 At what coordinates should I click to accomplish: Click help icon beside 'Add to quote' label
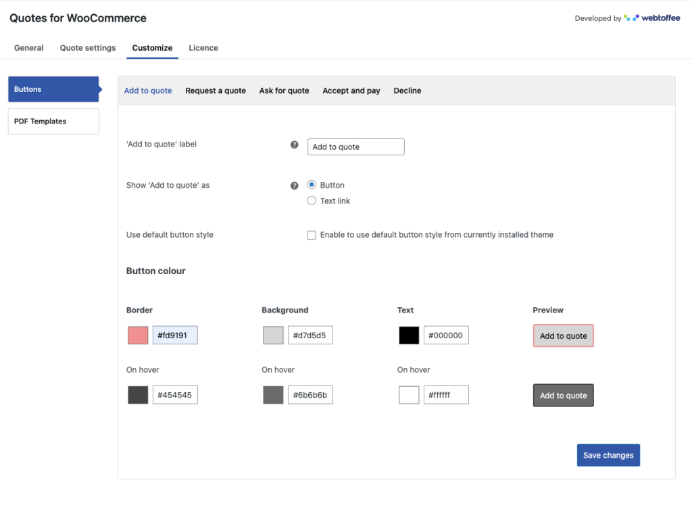(295, 144)
